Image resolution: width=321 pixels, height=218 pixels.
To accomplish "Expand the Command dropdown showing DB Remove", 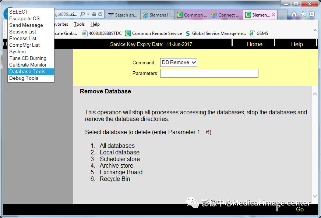I will (179, 62).
